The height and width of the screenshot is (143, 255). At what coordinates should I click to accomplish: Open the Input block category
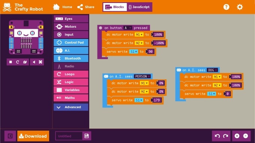pos(71,34)
